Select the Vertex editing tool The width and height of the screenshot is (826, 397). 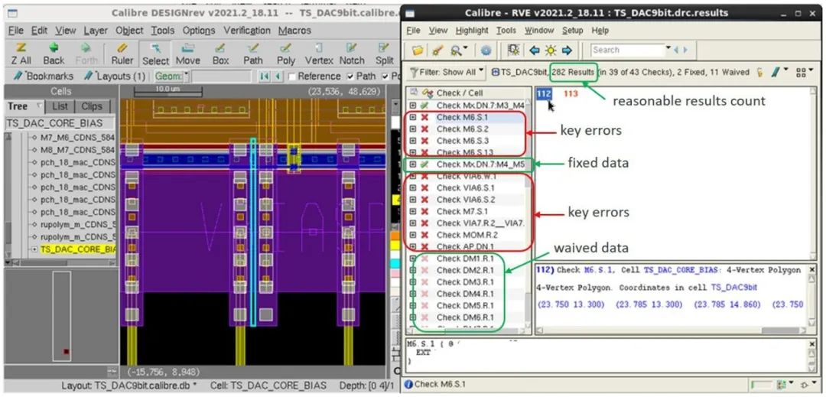click(x=319, y=54)
